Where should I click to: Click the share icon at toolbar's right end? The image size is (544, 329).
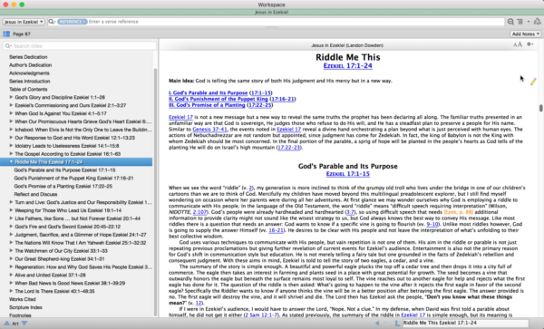tap(538, 22)
